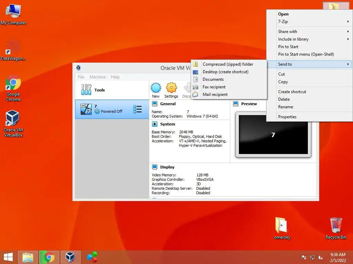
Task: Open My Computer desktop icon
Action: (x=13, y=13)
